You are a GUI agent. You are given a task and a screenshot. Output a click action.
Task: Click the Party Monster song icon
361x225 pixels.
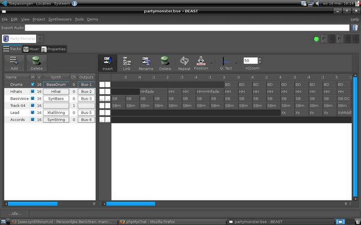[x=6, y=38]
